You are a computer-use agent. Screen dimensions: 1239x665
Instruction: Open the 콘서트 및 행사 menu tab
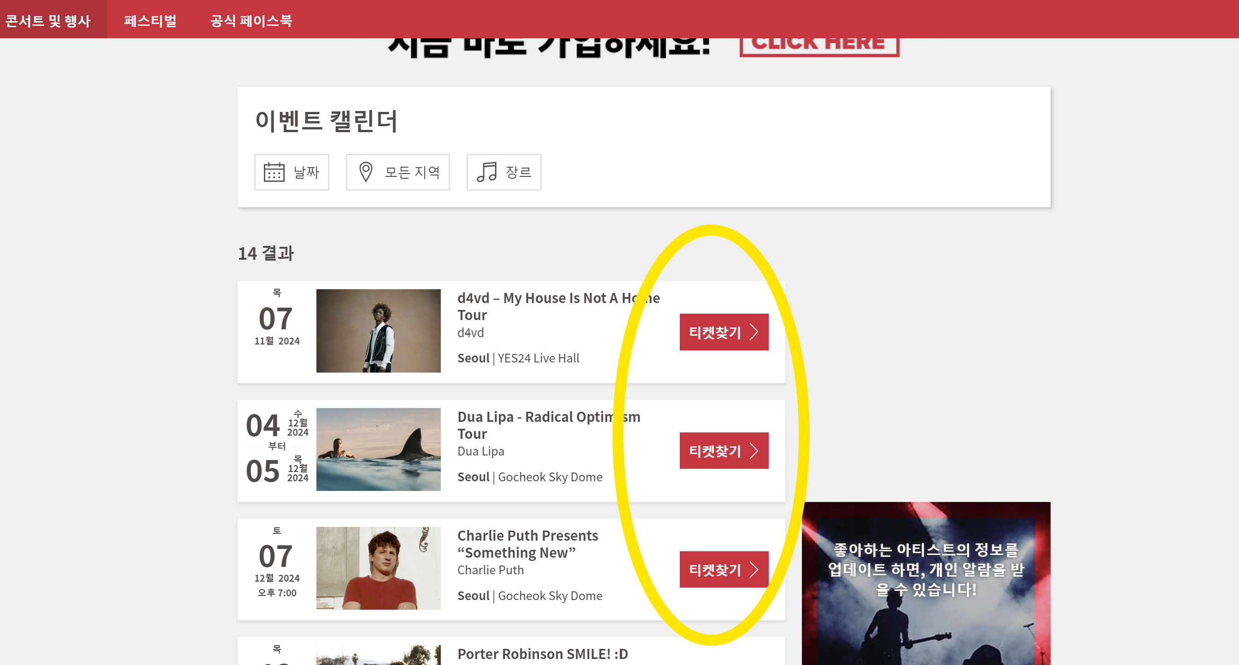tap(48, 20)
